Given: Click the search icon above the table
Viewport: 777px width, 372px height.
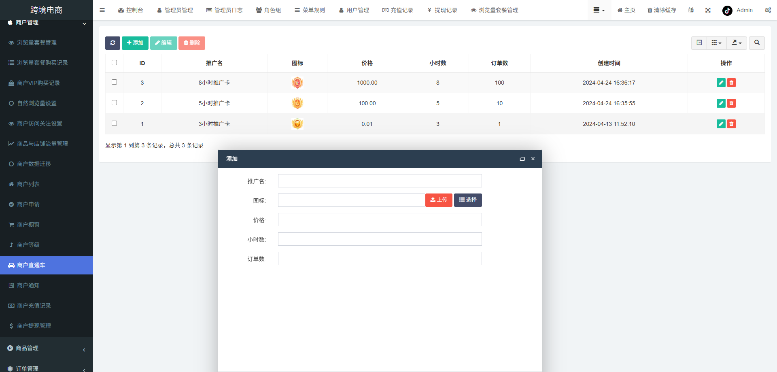Looking at the screenshot, I should click(x=756, y=43).
